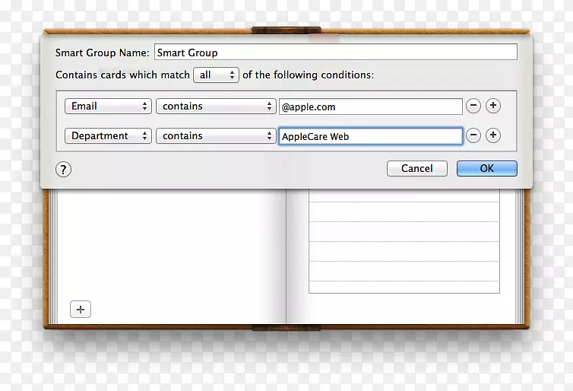Viewport: 573px width, 391px height.
Task: Remove the Department condition with minus button
Action: click(x=473, y=135)
